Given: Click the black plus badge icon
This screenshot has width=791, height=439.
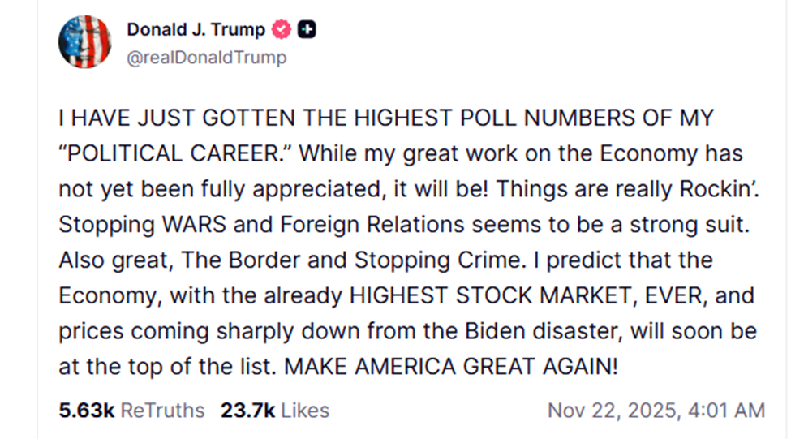Looking at the screenshot, I should [x=307, y=30].
